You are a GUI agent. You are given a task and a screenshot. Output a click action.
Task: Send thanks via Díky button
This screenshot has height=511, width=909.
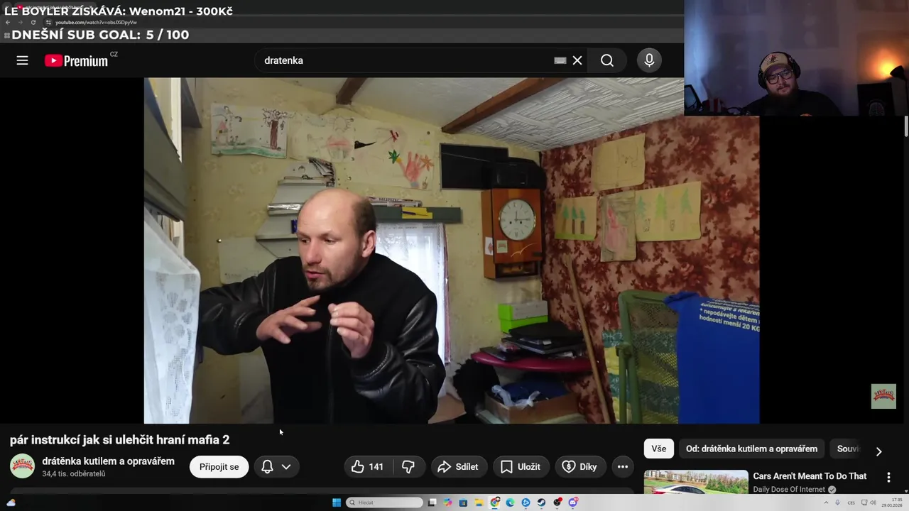(x=580, y=466)
